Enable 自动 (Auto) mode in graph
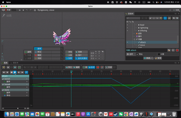Screen dimensions: 181x118 point(92,67)
